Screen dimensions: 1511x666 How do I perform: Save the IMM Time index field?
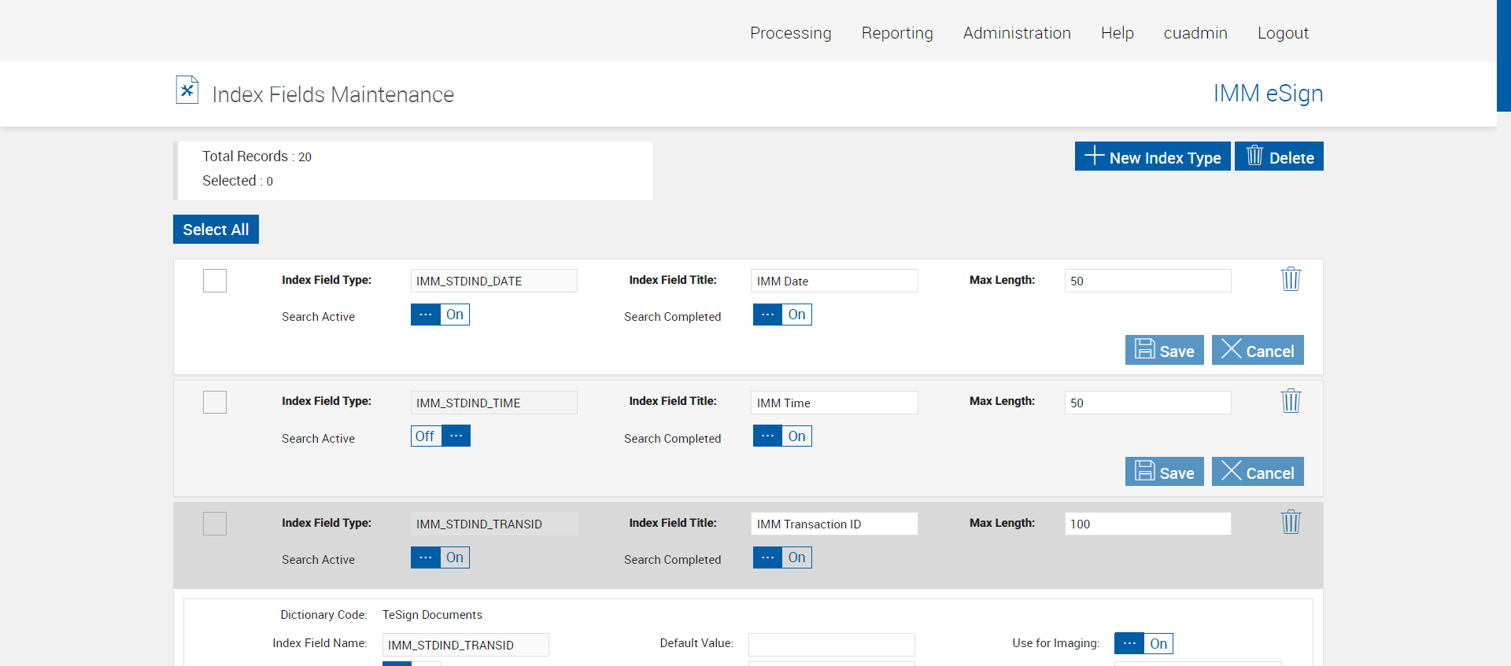tap(1164, 473)
